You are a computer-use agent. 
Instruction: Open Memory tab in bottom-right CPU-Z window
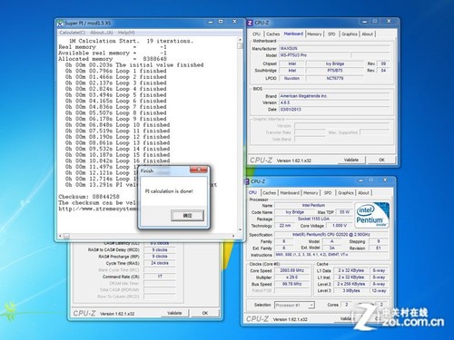click(x=311, y=193)
